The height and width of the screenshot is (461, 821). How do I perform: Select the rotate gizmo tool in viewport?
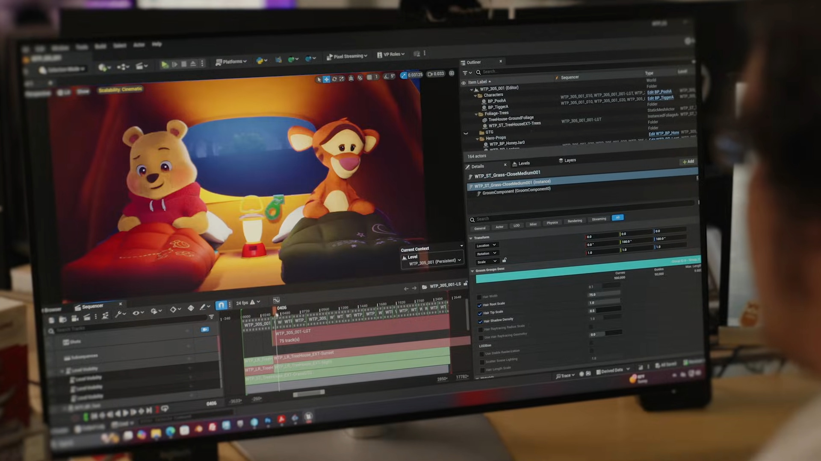[334, 79]
